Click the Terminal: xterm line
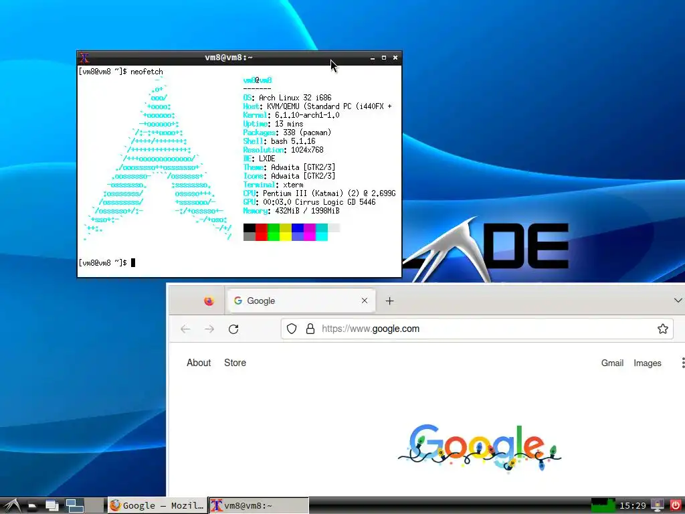Image resolution: width=685 pixels, height=514 pixels. 273,185
